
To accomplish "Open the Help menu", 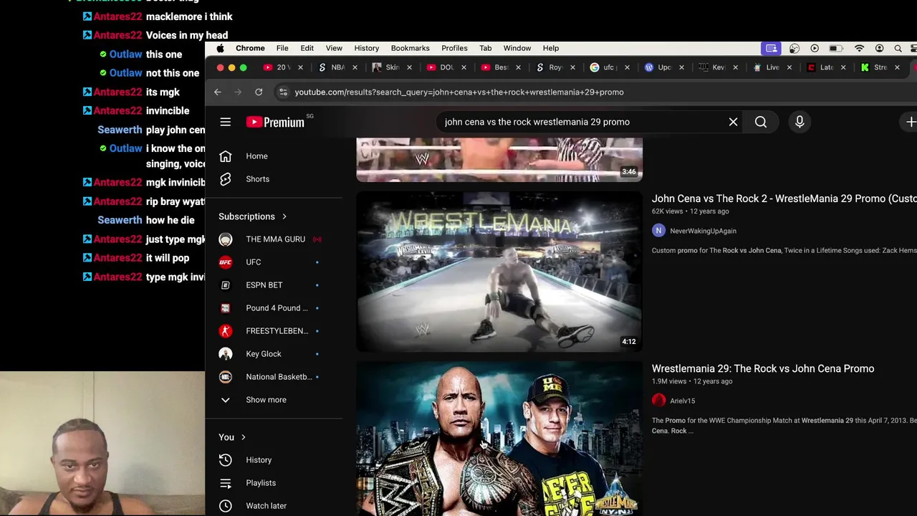I will pyautogui.click(x=550, y=48).
